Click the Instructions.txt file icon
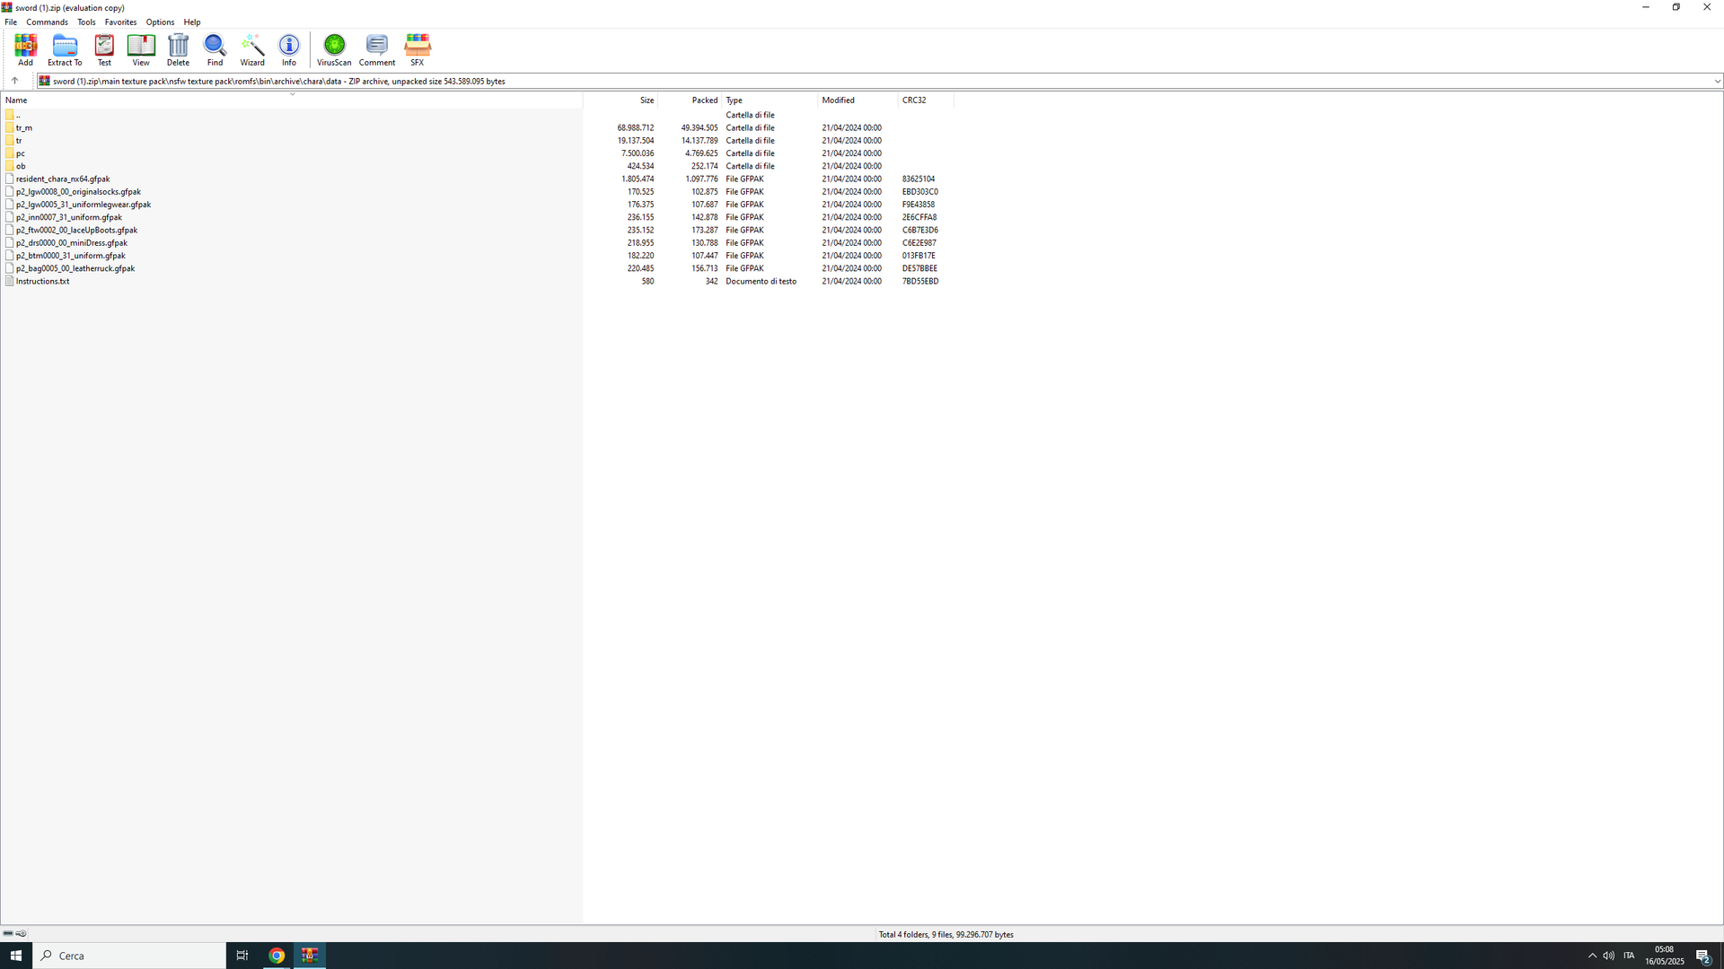 pyautogui.click(x=9, y=281)
